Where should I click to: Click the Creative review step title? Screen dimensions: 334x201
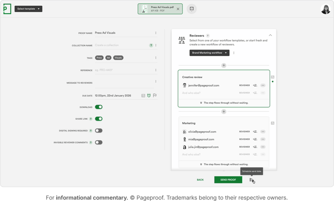[192, 77]
